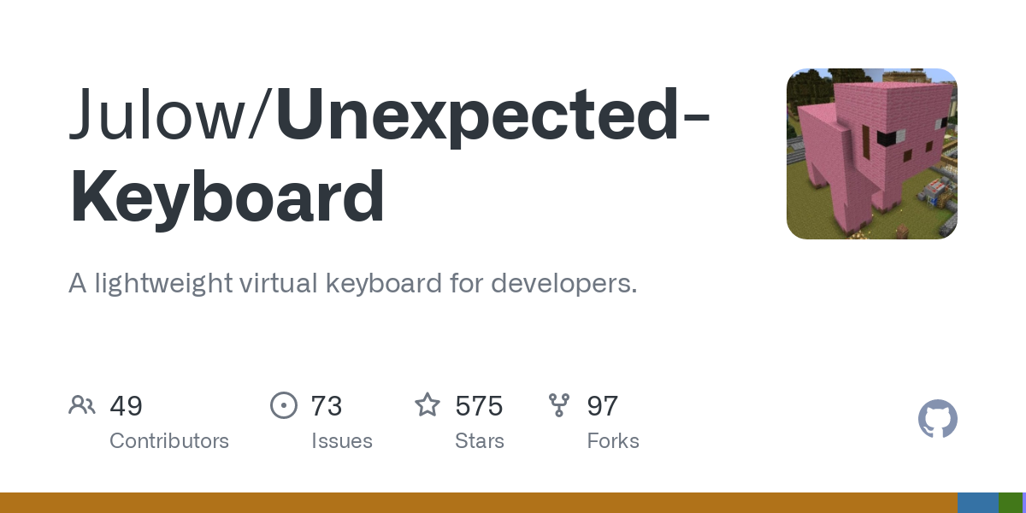Select the Forks label
This screenshot has width=1026, height=513.
click(613, 441)
